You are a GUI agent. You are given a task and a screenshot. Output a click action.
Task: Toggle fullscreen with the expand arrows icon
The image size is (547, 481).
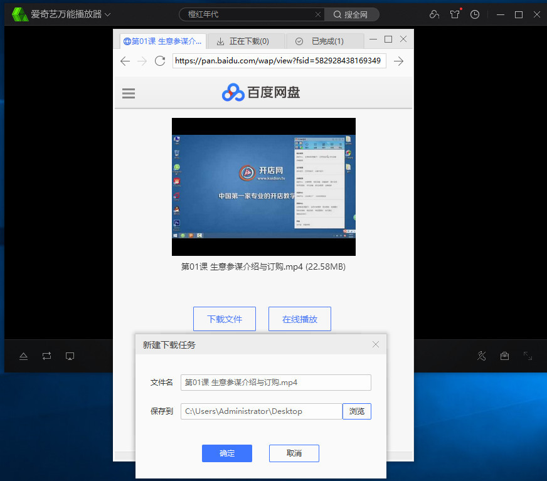[x=528, y=356]
